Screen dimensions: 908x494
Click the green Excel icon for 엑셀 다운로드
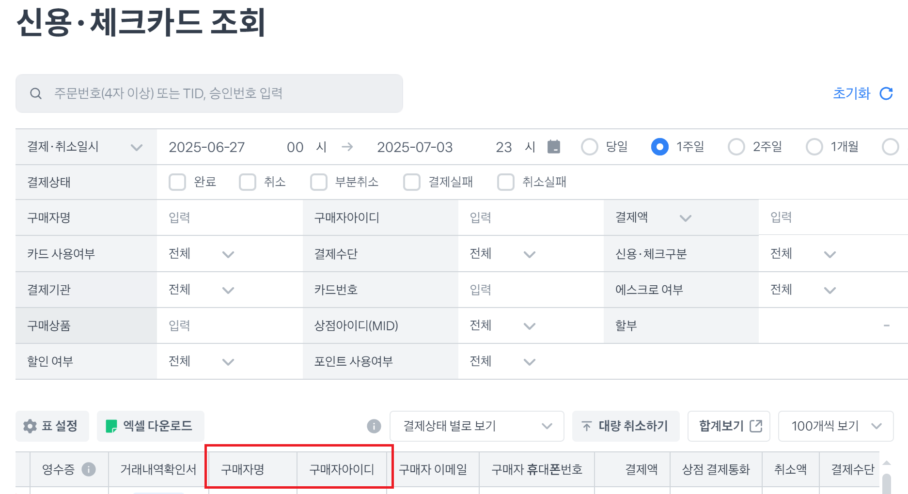click(x=111, y=426)
